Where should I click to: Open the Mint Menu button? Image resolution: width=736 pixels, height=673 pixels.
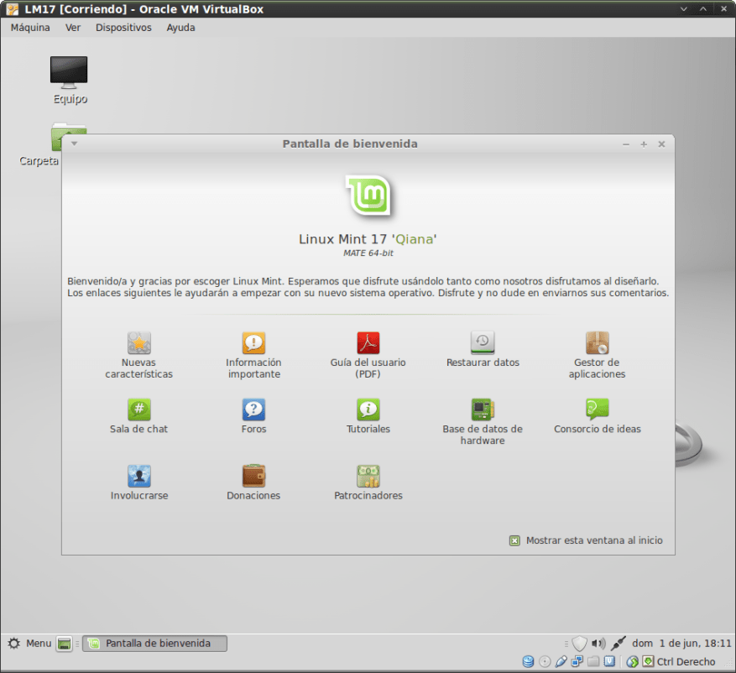(29, 644)
